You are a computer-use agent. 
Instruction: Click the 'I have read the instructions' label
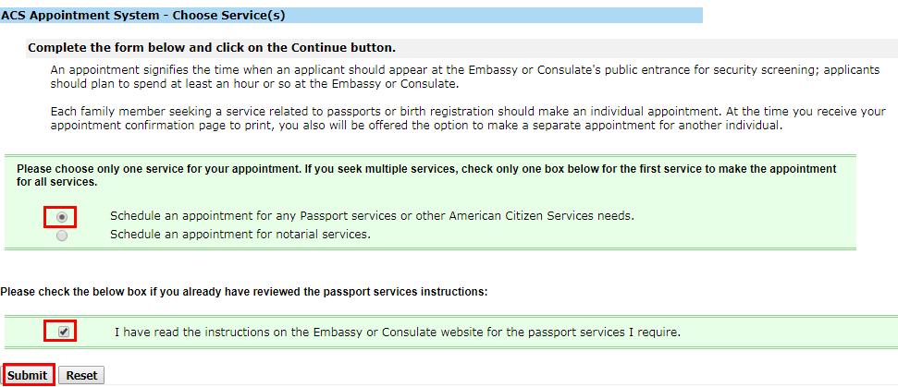point(397,332)
